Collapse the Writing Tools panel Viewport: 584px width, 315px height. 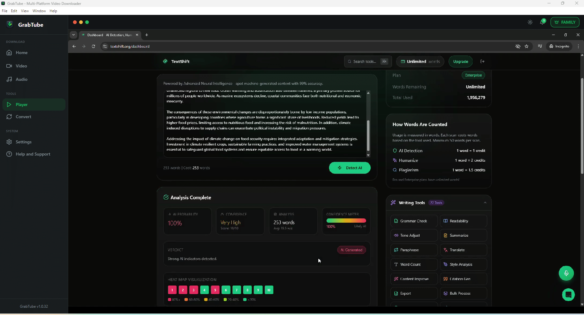(x=485, y=203)
